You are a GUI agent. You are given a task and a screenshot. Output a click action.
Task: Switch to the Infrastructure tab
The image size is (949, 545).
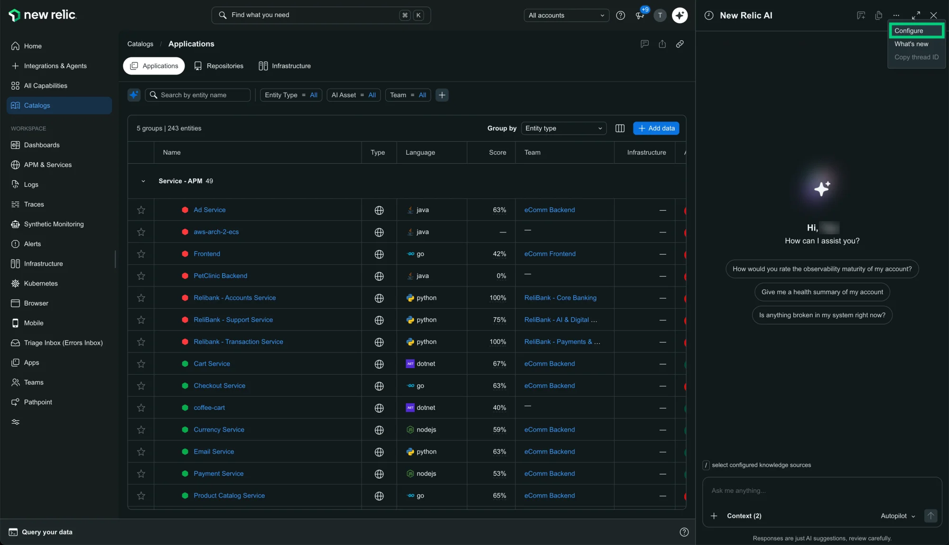(285, 66)
